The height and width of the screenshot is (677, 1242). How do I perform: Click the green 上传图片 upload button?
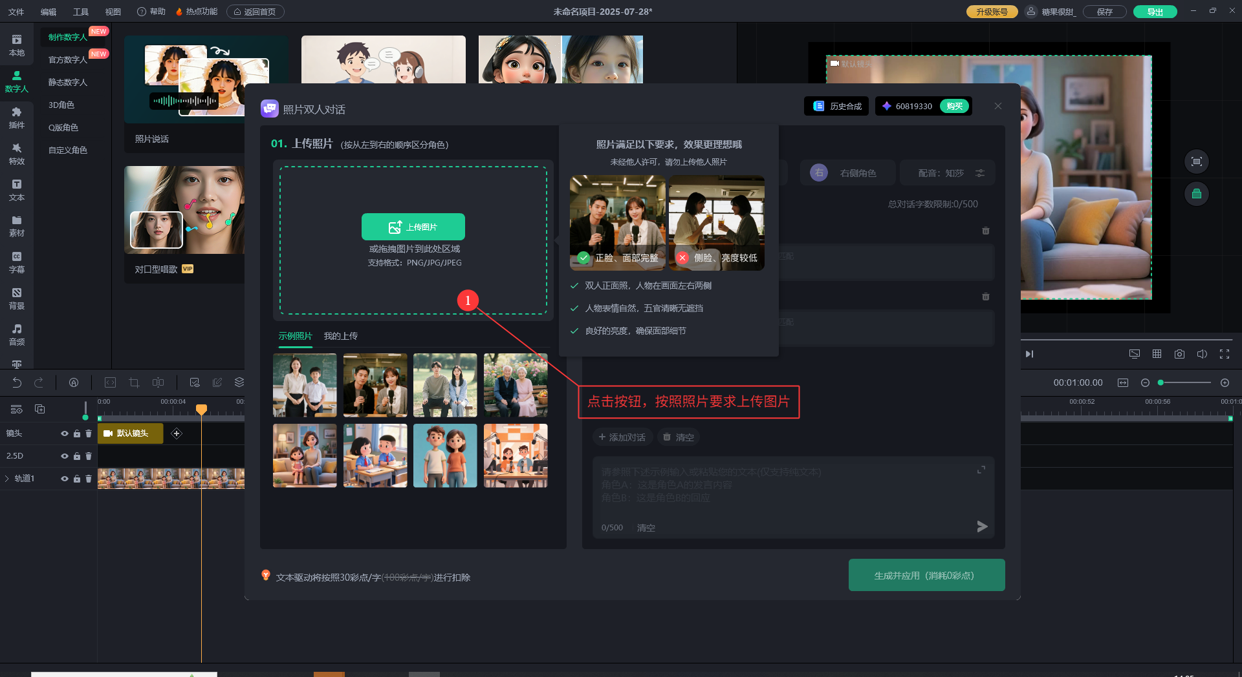413,227
